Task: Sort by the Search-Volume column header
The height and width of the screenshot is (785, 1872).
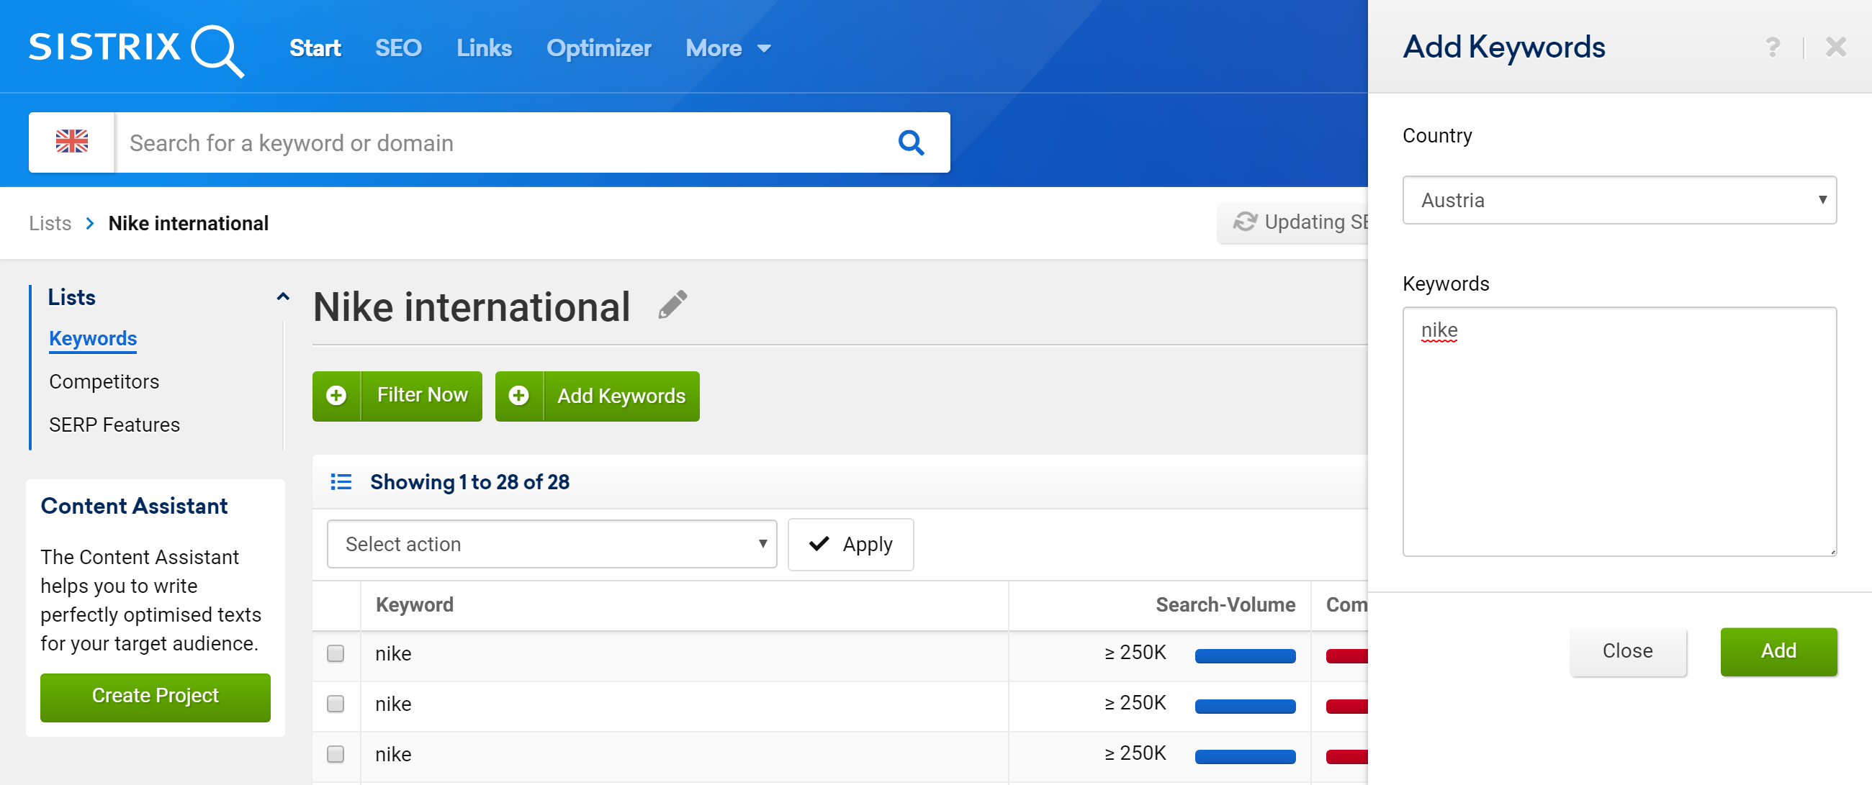Action: coord(1225,605)
